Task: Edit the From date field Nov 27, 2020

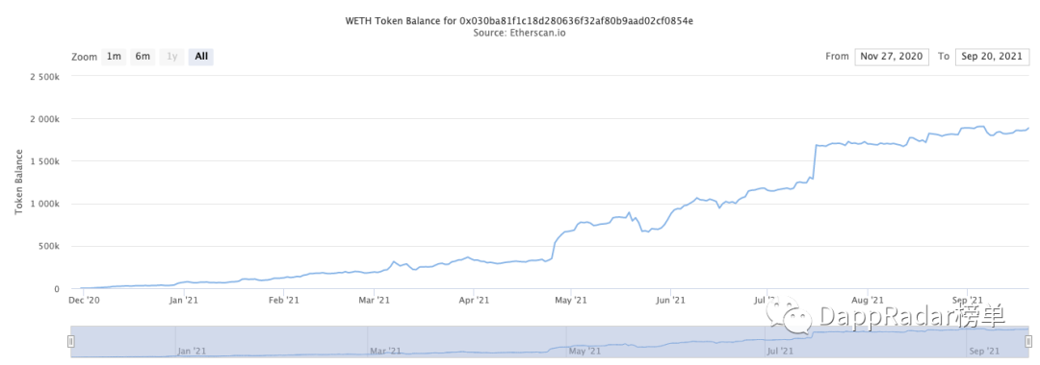Action: click(x=892, y=57)
